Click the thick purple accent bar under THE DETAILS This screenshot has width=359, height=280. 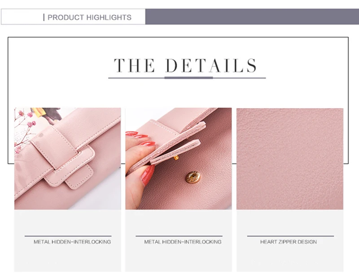[188, 78]
